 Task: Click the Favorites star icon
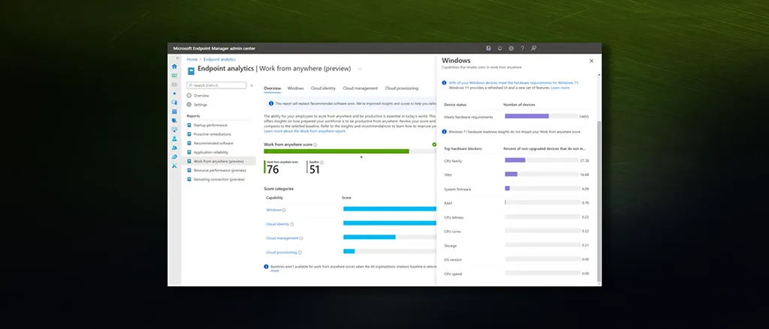coord(174,94)
